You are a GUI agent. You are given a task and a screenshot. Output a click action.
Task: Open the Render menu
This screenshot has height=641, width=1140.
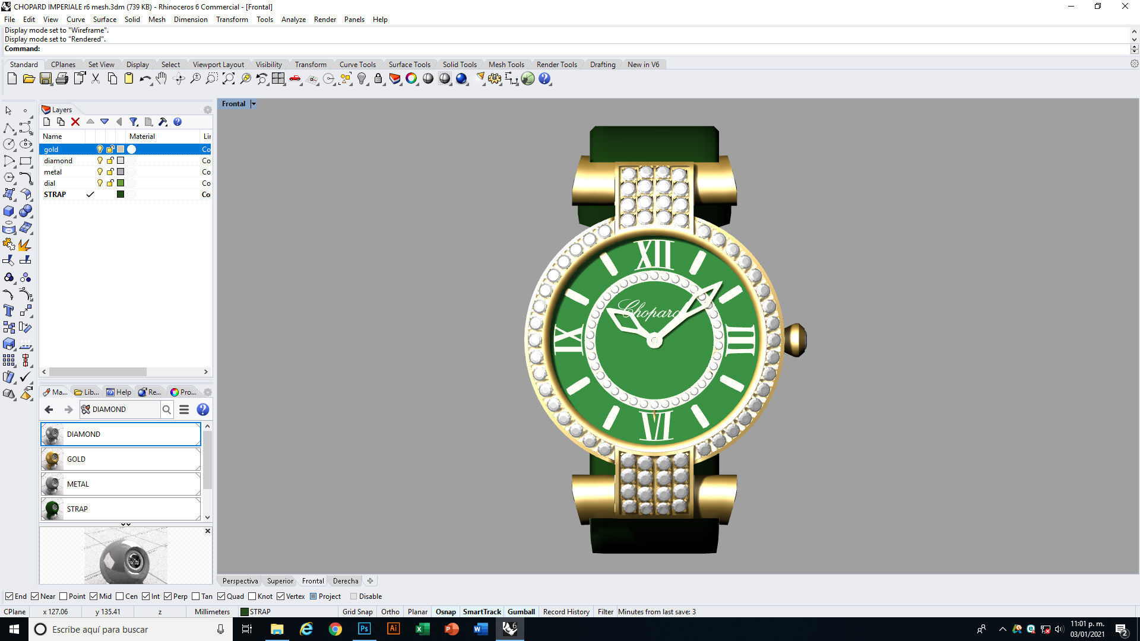click(x=325, y=20)
